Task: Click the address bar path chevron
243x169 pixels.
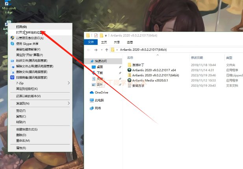Action: 117,50
